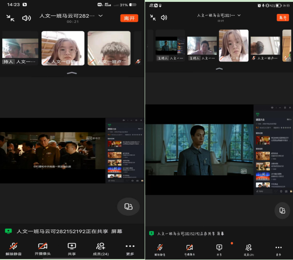Open 更多 more options in left phone
Image resolution: width=293 pixels, height=260 pixels.
(x=130, y=249)
